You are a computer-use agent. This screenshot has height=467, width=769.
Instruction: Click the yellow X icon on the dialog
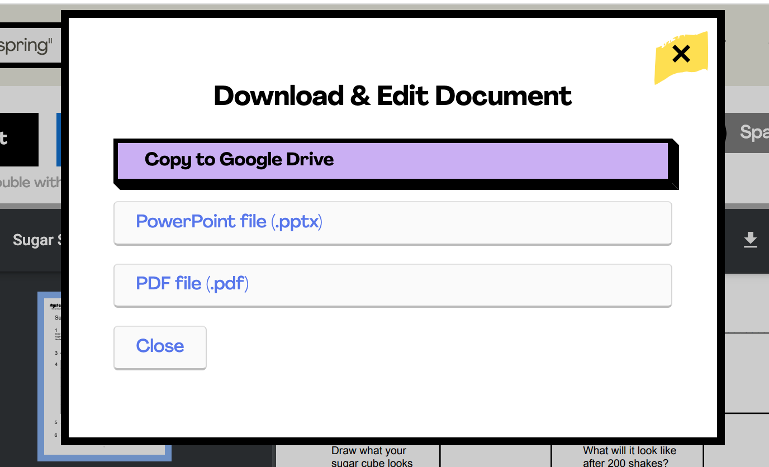681,55
